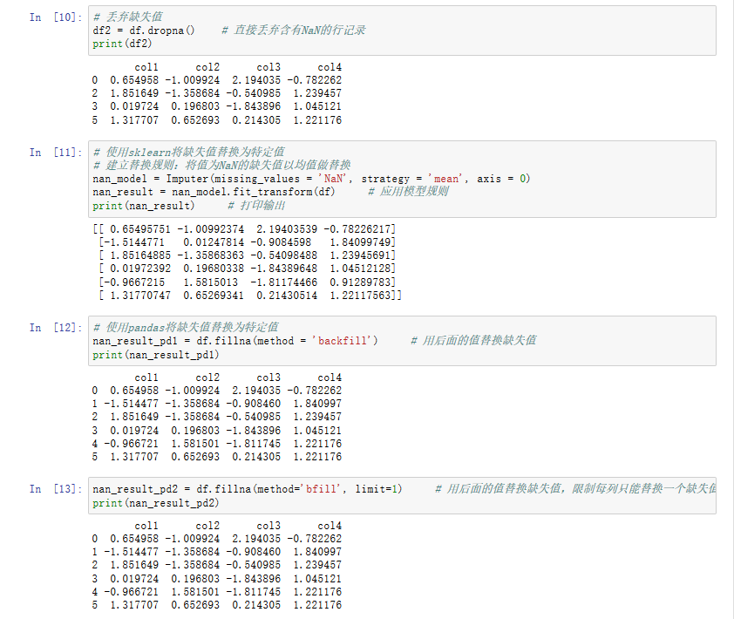This screenshot has width=734, height=619.
Task: Click the '# 建立替换规则' comment line
Action: (x=221, y=166)
